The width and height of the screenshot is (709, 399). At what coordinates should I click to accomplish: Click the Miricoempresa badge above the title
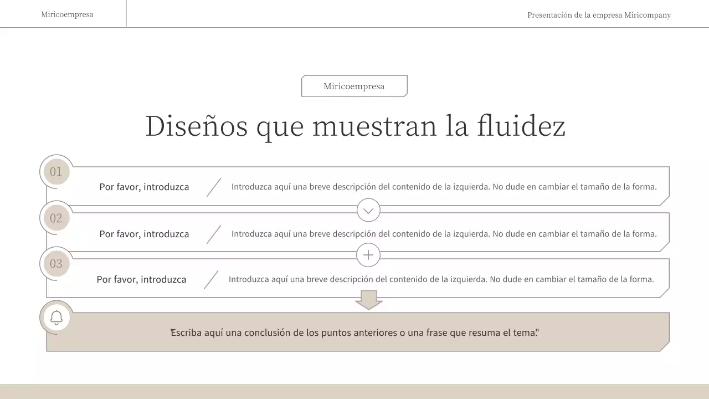tap(354, 86)
